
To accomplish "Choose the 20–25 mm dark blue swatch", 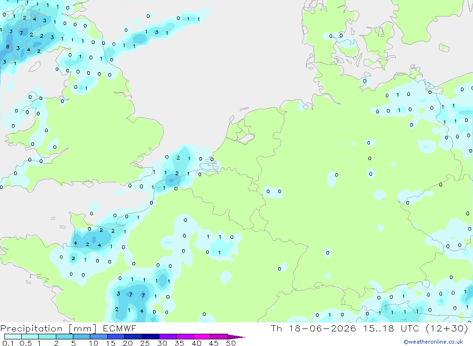I will click(x=133, y=337).
